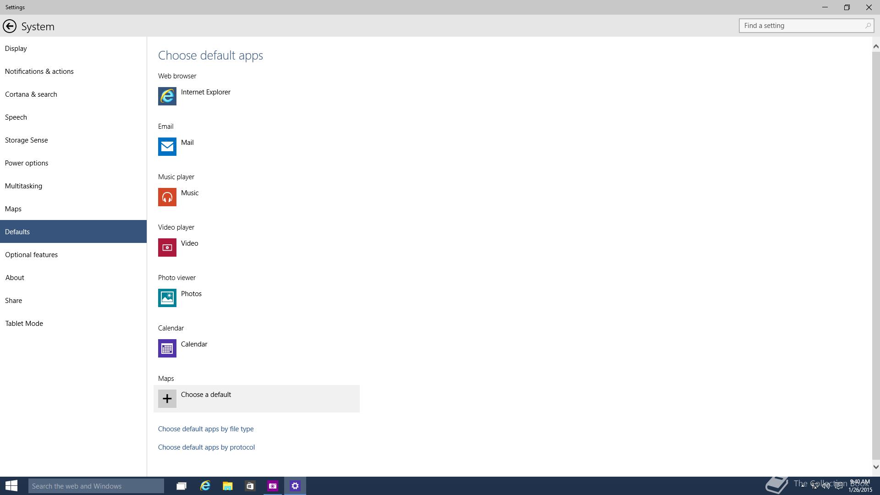Click Choose default apps by protocol
Screen dimensions: 880x495
[x=206, y=447]
